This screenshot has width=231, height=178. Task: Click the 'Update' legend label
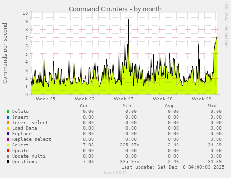coord(20,151)
